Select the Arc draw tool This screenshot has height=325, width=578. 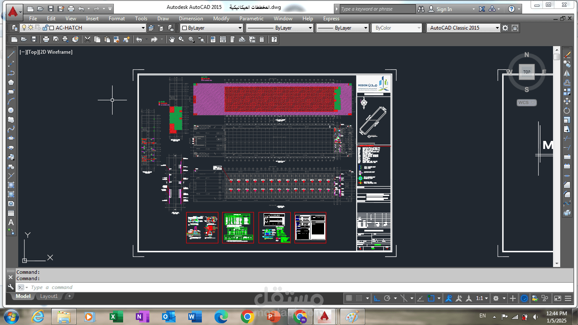11,101
